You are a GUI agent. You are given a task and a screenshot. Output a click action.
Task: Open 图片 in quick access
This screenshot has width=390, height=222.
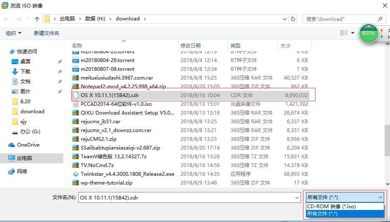25,92
